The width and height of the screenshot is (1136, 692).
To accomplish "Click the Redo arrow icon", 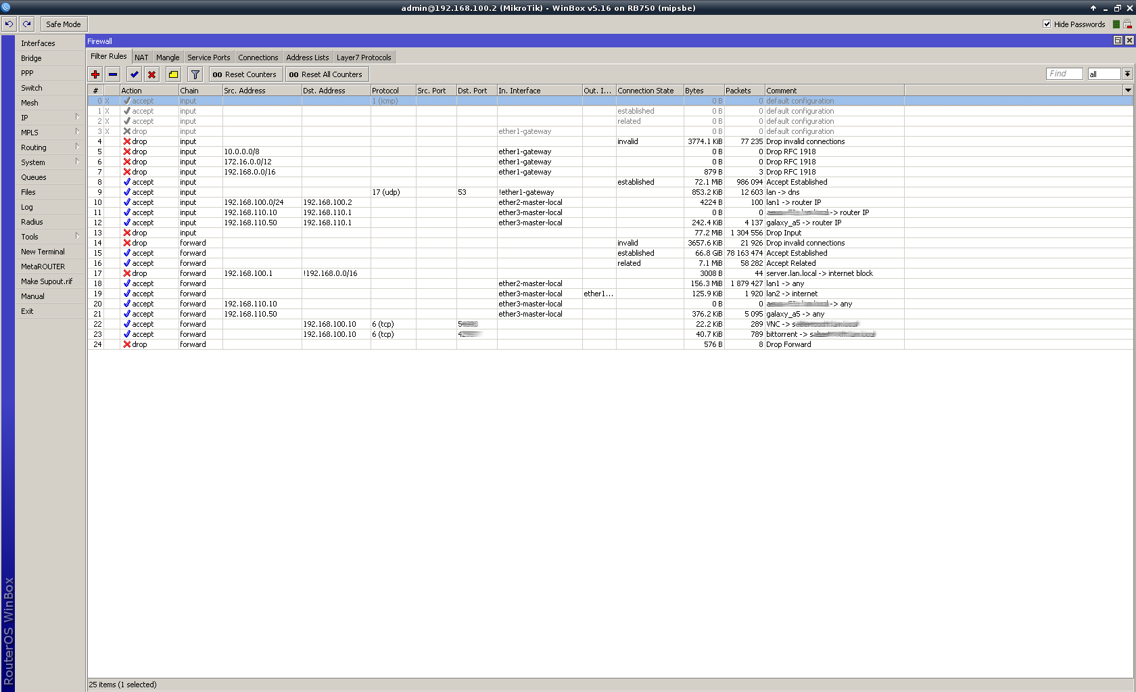I will click(27, 24).
